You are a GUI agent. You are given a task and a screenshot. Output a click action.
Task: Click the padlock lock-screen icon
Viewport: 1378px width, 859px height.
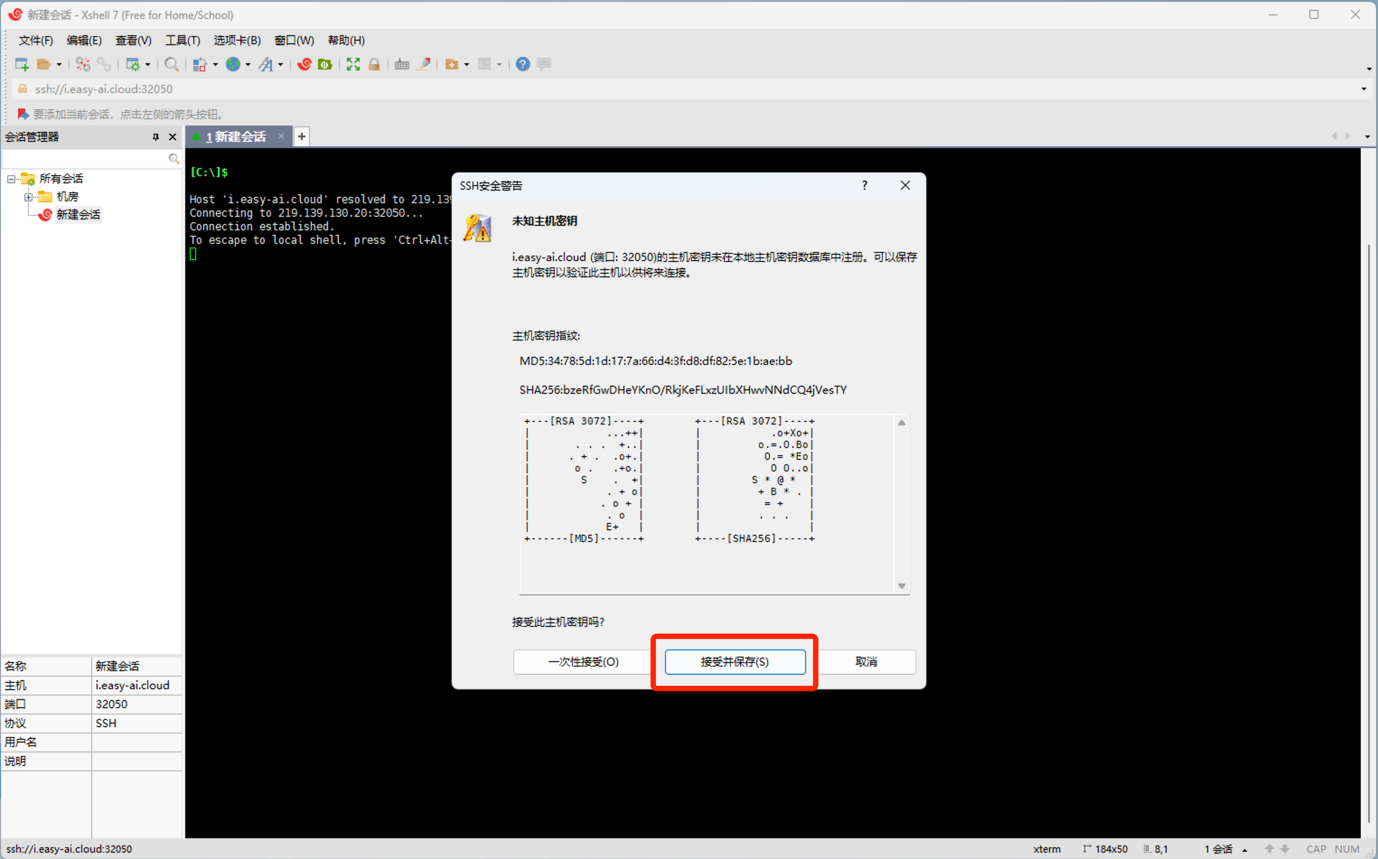click(x=374, y=64)
